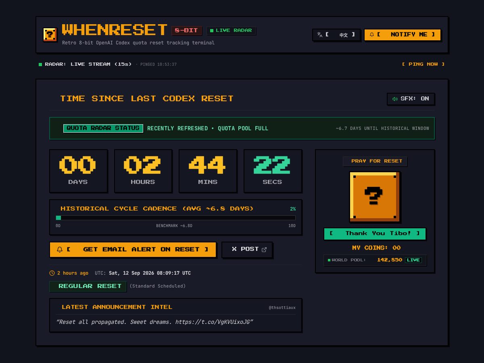Click the speaker icon next to SFX
This screenshot has width=484, height=363.
395,99
